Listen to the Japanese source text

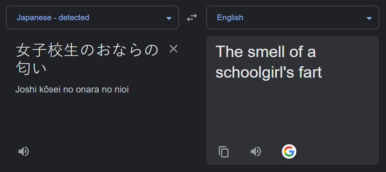coord(24,151)
